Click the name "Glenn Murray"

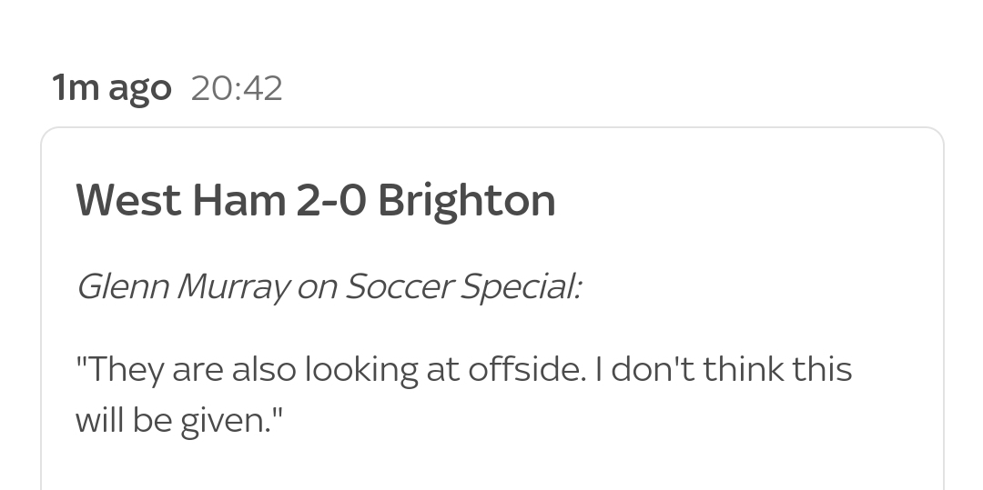point(183,288)
